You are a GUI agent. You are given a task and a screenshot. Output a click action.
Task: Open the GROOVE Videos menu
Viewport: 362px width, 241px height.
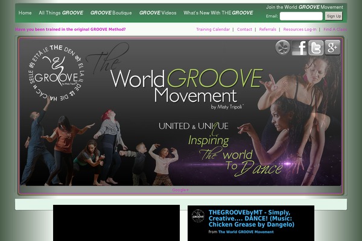coord(157,13)
